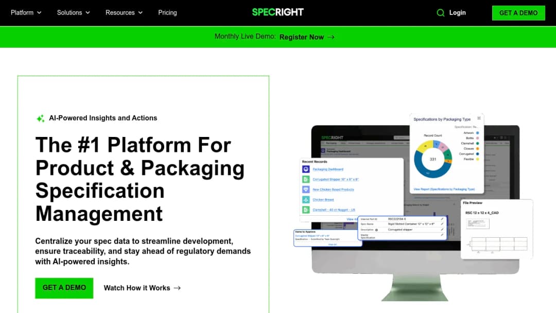This screenshot has height=313, width=556.
Task: Click Artwork blue legend swatch
Action: click(x=477, y=133)
